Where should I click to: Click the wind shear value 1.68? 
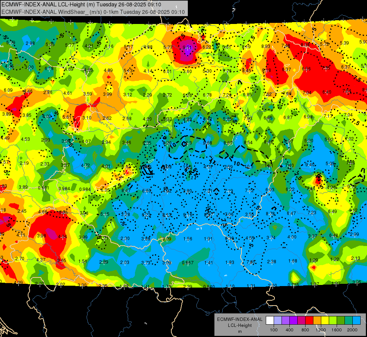292,261
